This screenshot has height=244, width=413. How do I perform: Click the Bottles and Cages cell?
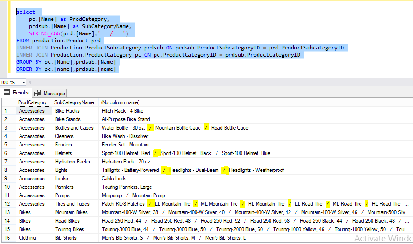pyautogui.click(x=75, y=128)
